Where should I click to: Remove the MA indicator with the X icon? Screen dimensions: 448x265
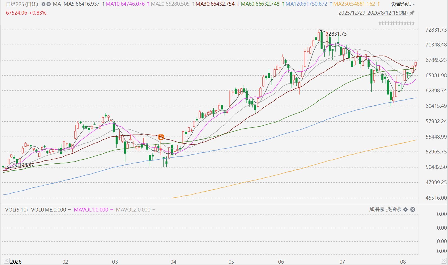coord(49,4)
